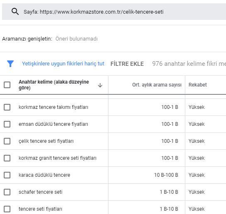226x214 pixels.
Task: Check the 'emsan düdüklü tencere fiyatları' row
Action: (x=7, y=124)
